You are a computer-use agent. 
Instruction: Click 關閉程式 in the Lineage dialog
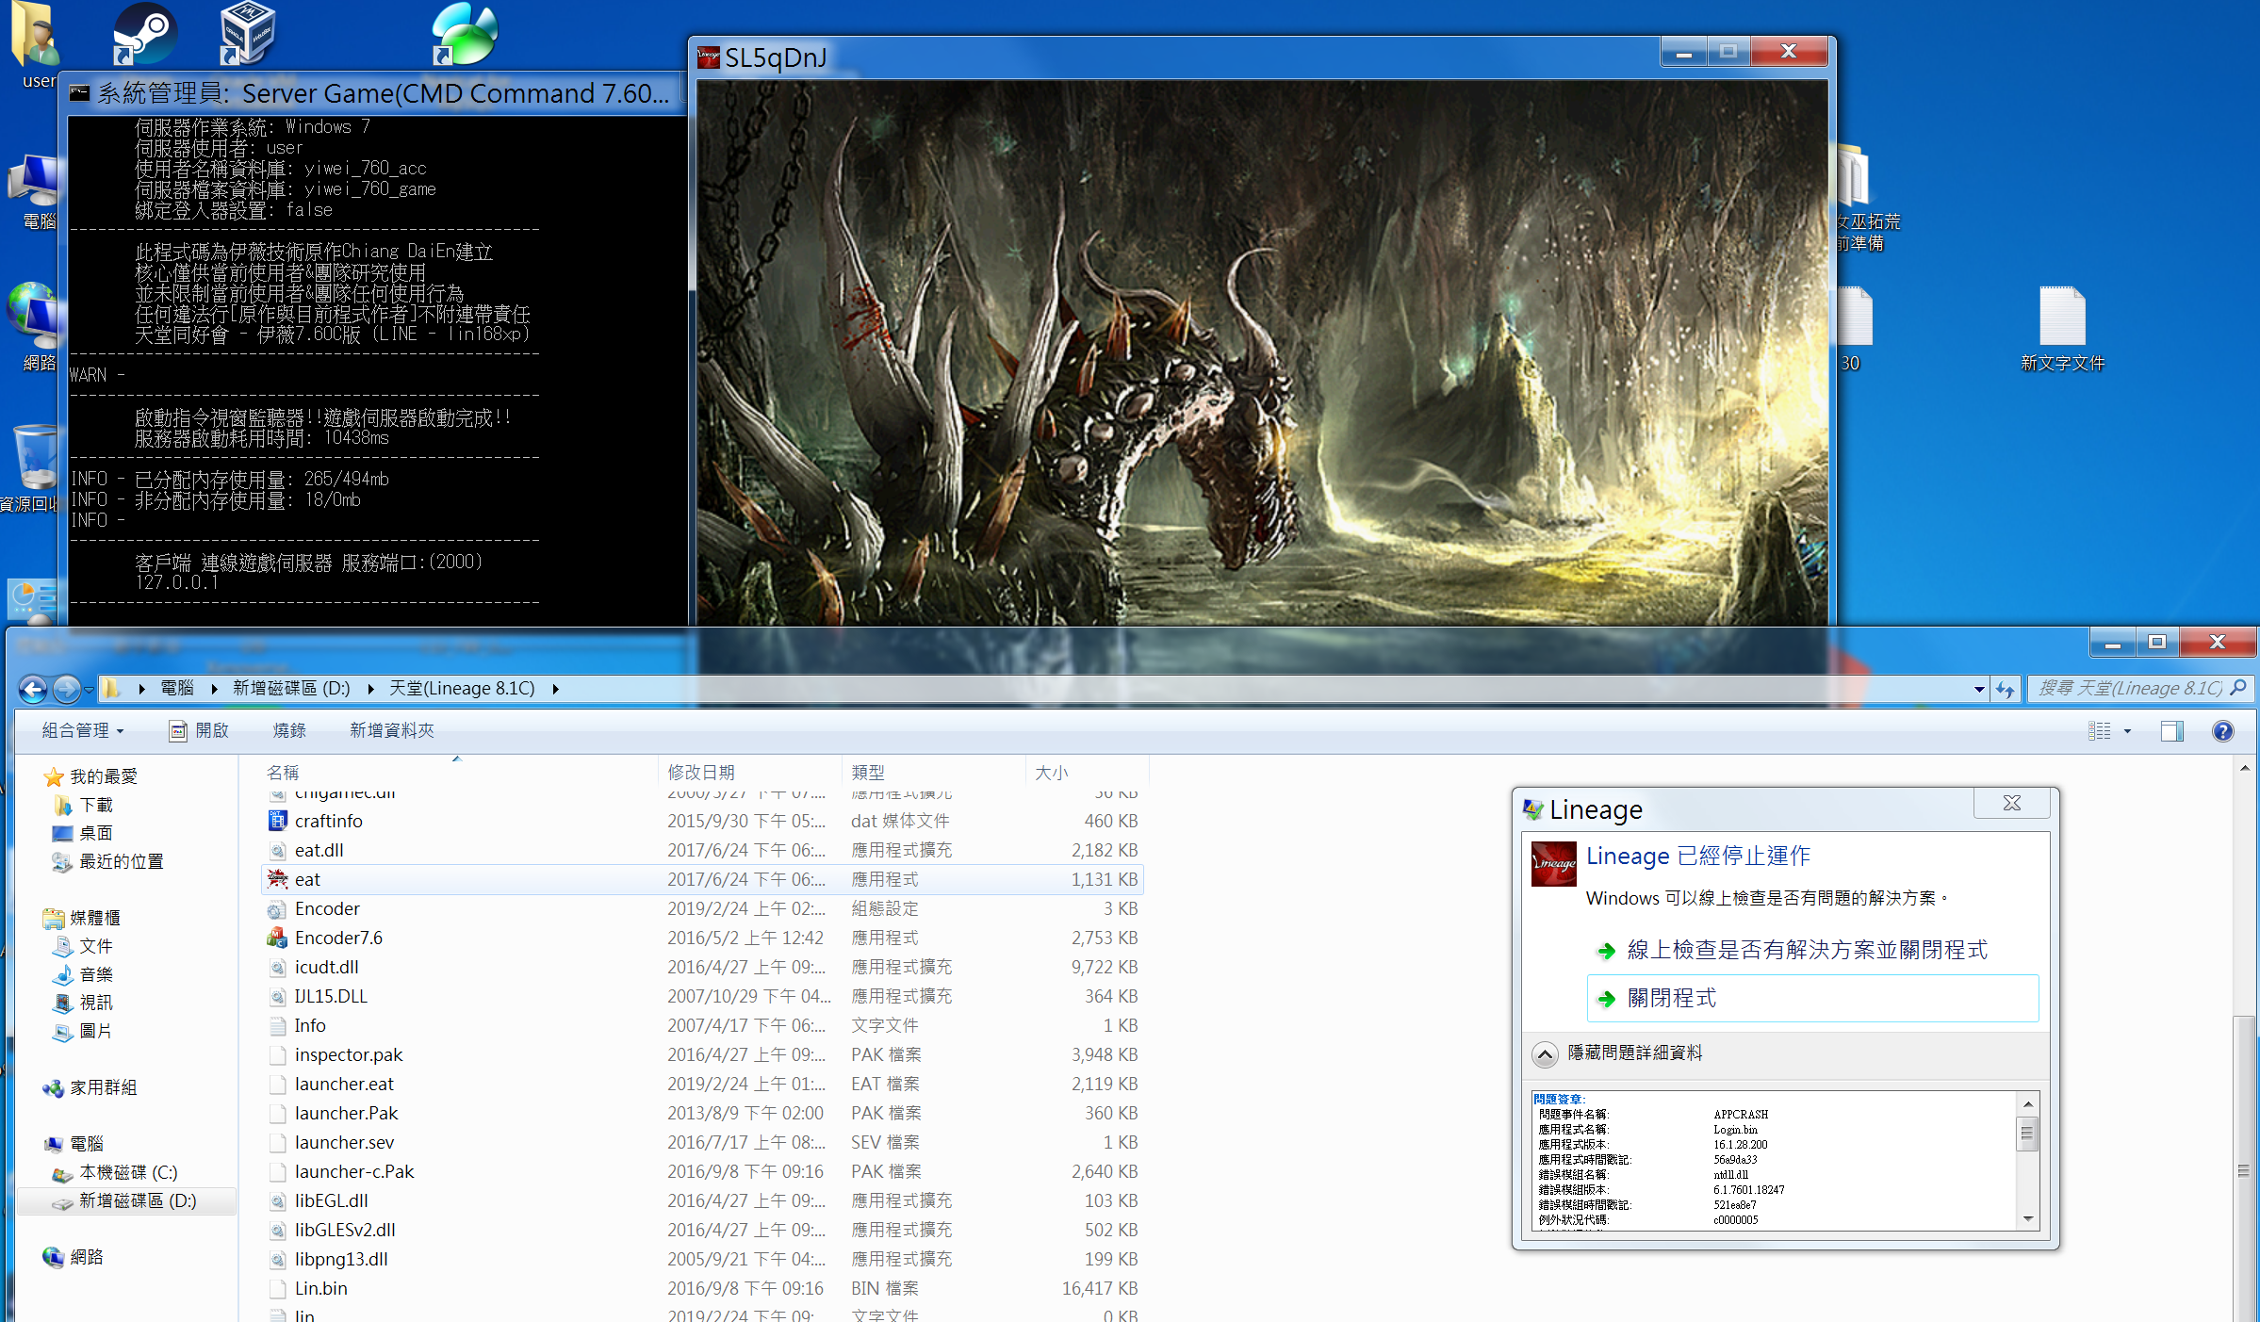[x=1812, y=998]
